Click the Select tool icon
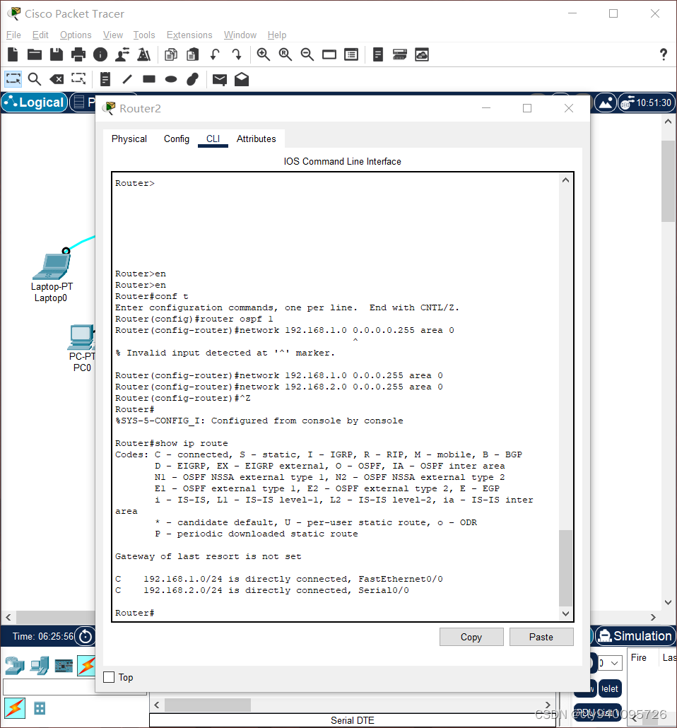This screenshot has height=728, width=677. point(13,79)
